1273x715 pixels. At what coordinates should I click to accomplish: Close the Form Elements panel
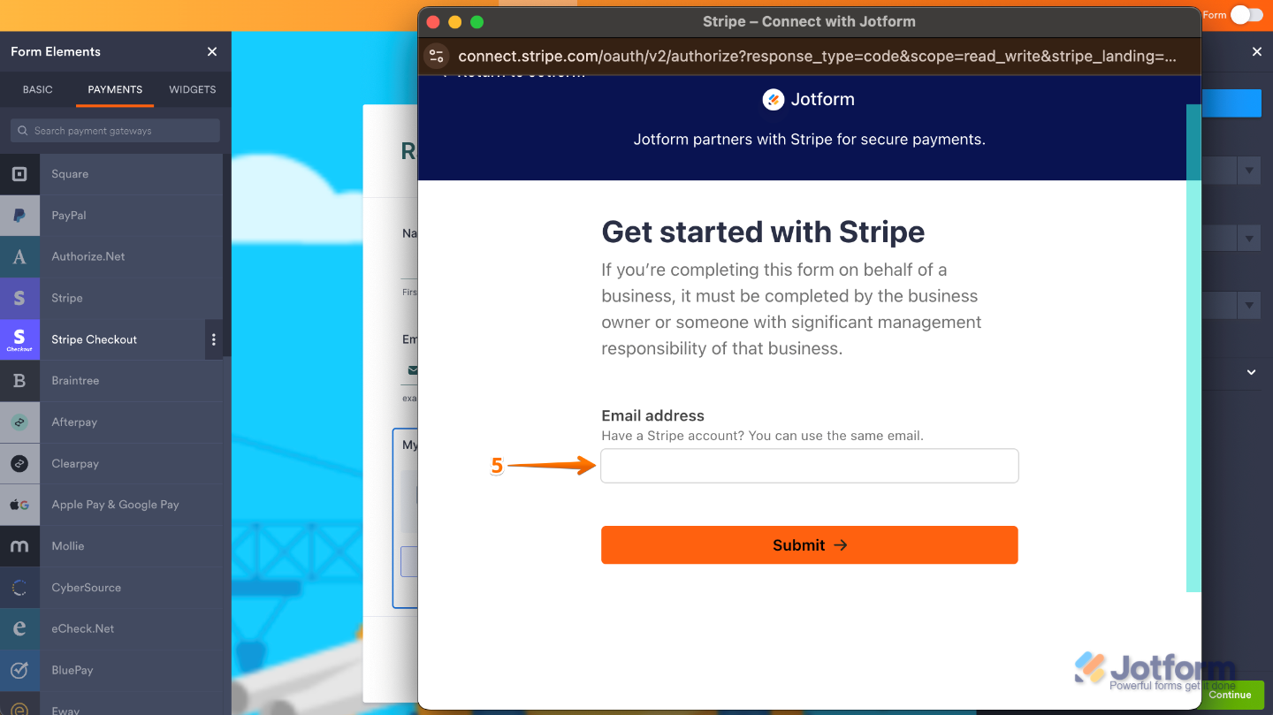(212, 52)
